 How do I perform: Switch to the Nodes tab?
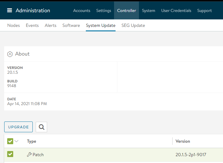pos(14,25)
